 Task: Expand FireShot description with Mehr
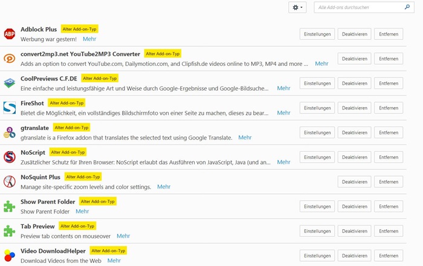(x=283, y=113)
